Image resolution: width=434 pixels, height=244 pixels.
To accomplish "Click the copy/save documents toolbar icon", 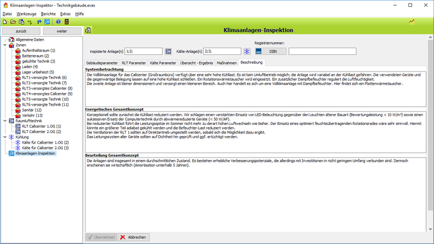I will coord(22,22).
